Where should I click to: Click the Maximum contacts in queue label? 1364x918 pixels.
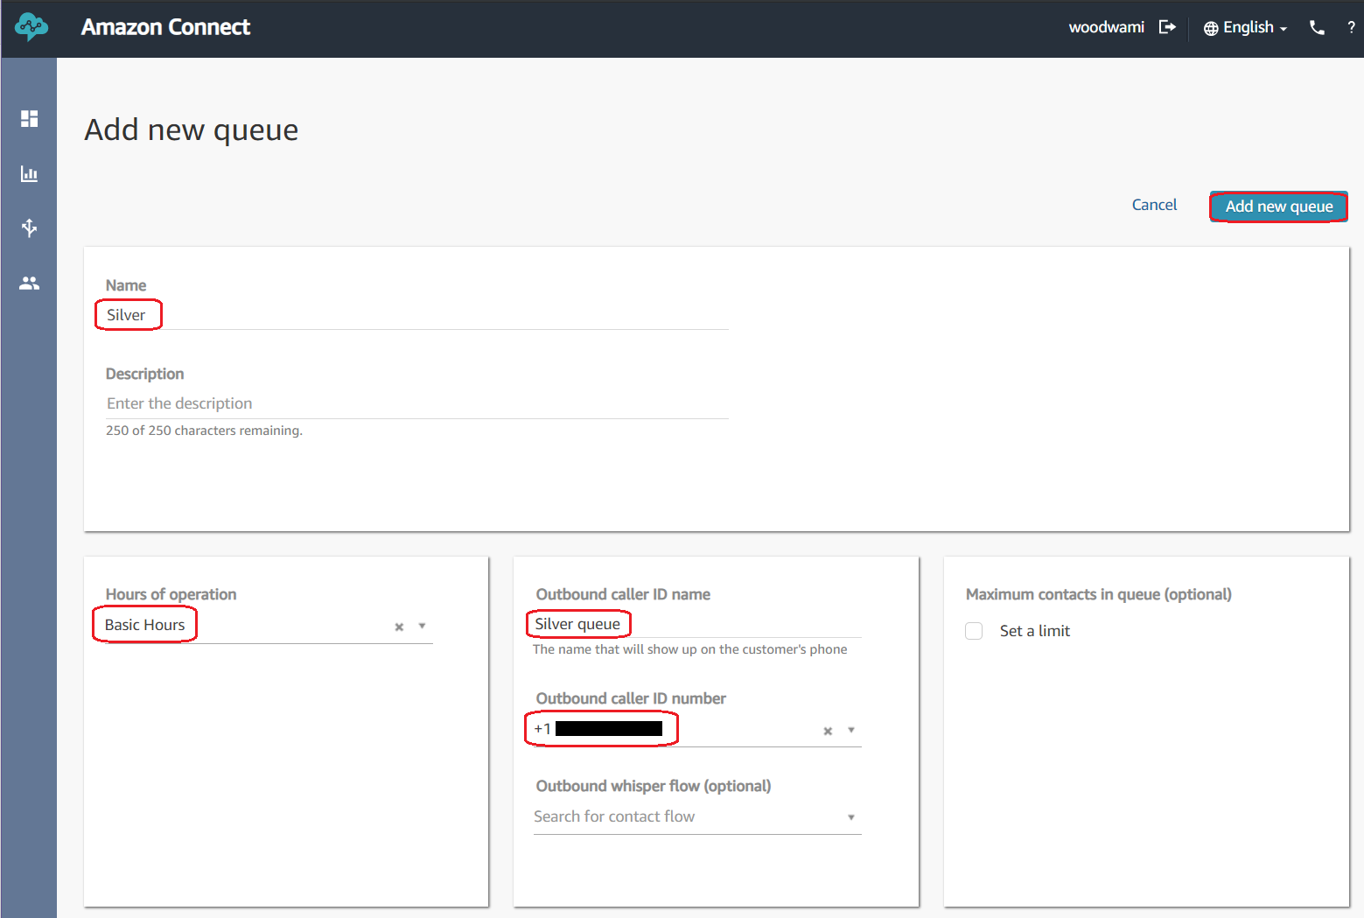tap(1098, 594)
